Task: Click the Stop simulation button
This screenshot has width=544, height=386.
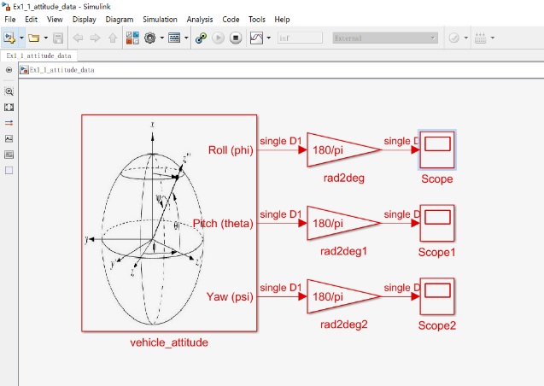Action: pyautogui.click(x=235, y=38)
